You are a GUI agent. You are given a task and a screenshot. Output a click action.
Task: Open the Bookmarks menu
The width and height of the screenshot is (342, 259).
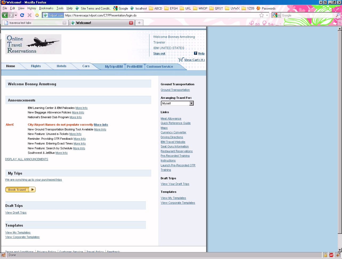point(46,8)
